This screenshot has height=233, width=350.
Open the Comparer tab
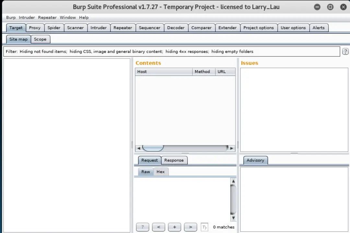[201, 28]
